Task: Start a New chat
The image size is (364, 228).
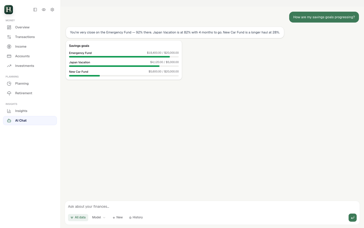Action: click(x=118, y=218)
